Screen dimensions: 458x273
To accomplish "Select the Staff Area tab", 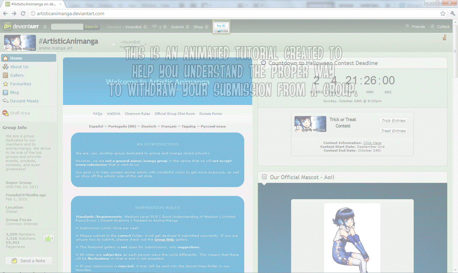I will coord(20,113).
